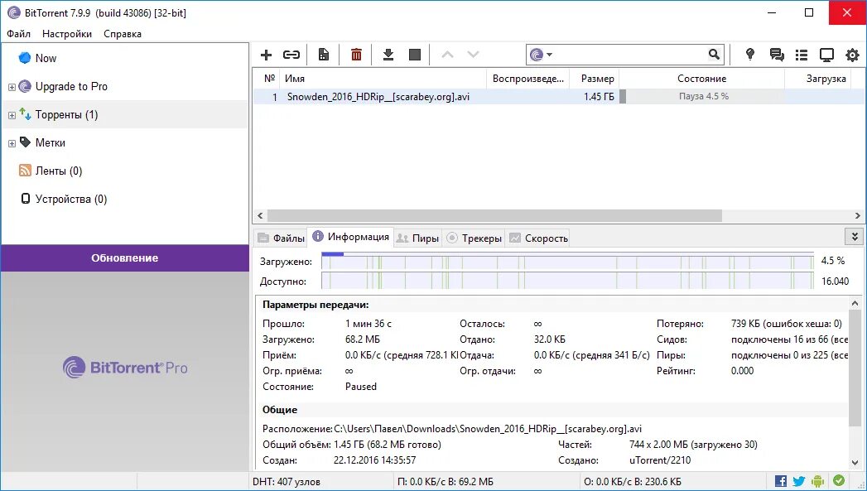The height and width of the screenshot is (491, 867).
Task: Click the chat bubbles icon in toolbar
Action: 776,55
